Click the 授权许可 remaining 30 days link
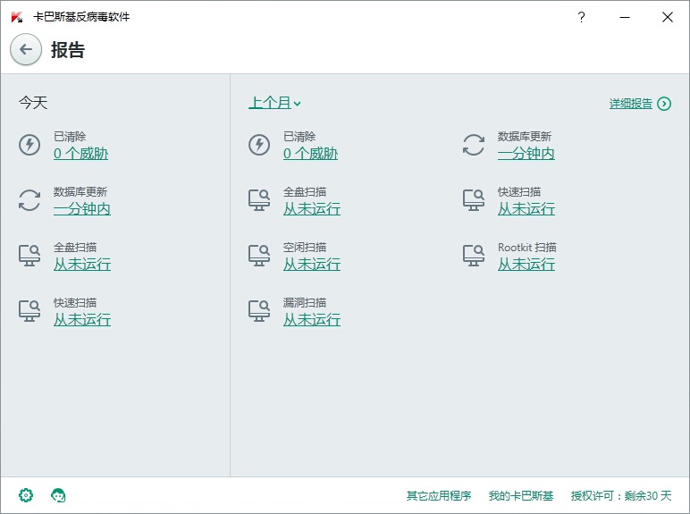 (x=620, y=495)
